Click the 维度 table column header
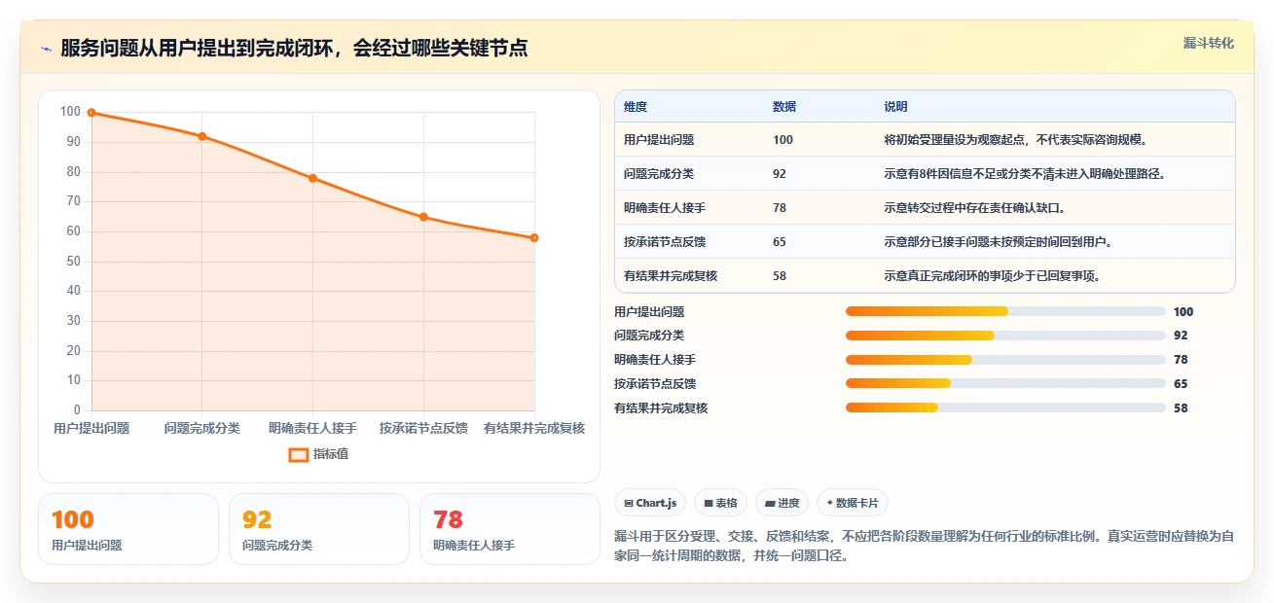The height and width of the screenshot is (603, 1274). click(x=636, y=107)
